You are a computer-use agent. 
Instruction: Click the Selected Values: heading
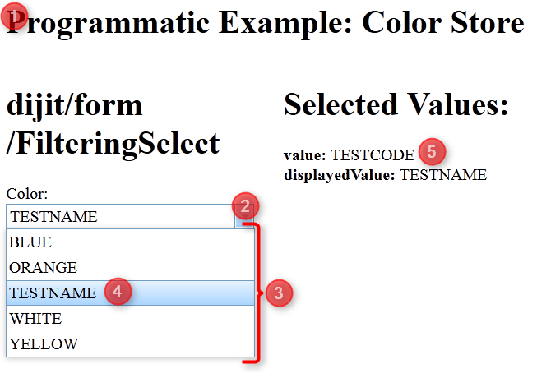tap(396, 104)
